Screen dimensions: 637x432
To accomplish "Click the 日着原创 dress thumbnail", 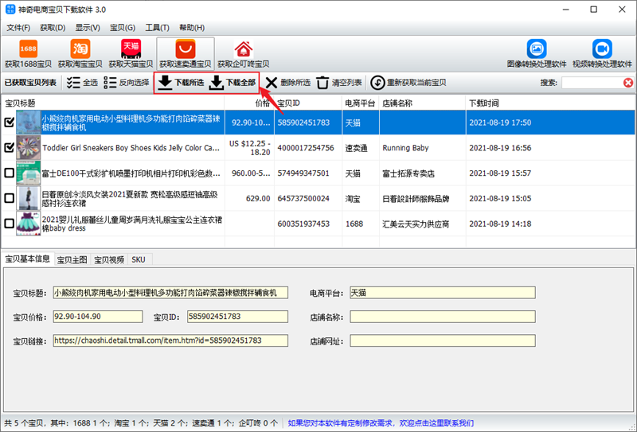I will pyautogui.click(x=29, y=198).
